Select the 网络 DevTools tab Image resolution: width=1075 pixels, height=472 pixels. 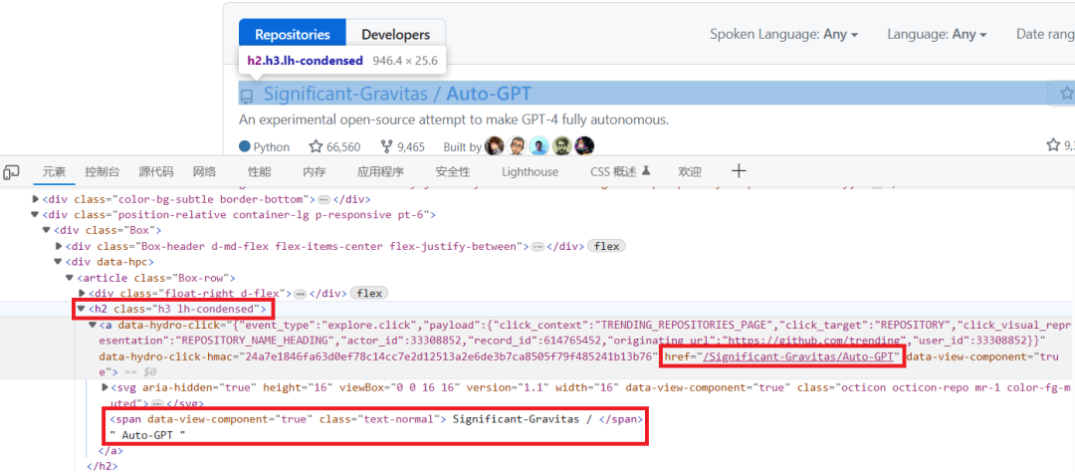[204, 172]
